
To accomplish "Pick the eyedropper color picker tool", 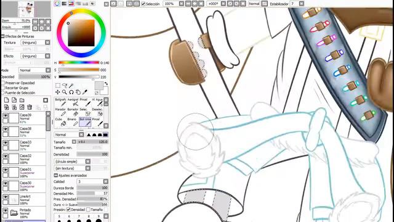I will 85,92.
